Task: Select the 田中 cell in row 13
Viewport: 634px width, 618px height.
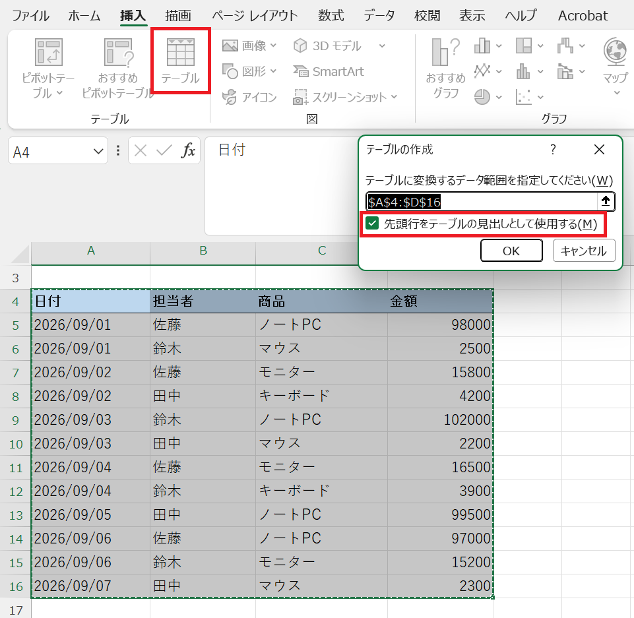Action: (203, 515)
